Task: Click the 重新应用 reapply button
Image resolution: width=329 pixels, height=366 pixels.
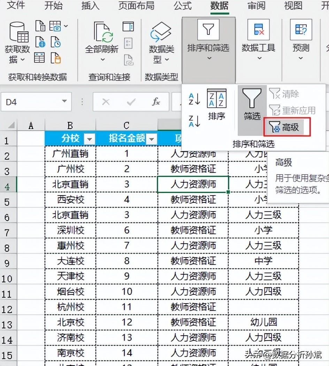Action: (292, 110)
